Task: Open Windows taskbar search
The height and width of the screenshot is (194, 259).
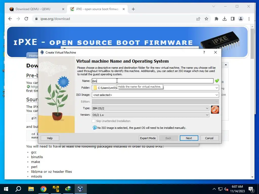Action: [18, 189]
